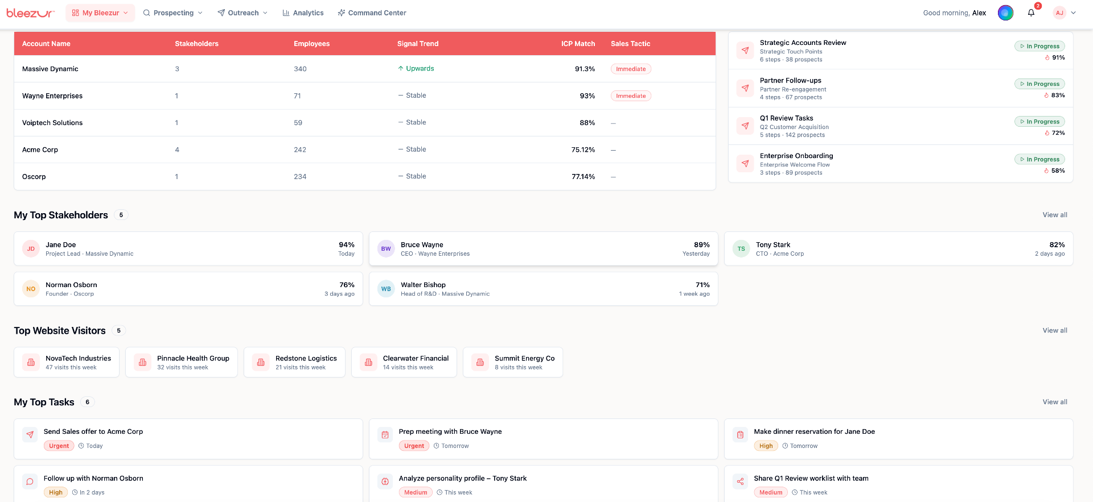Screen dimensions: 1093x502
Task: Click Walter Bishop's WB avatar
Action: pyautogui.click(x=386, y=289)
